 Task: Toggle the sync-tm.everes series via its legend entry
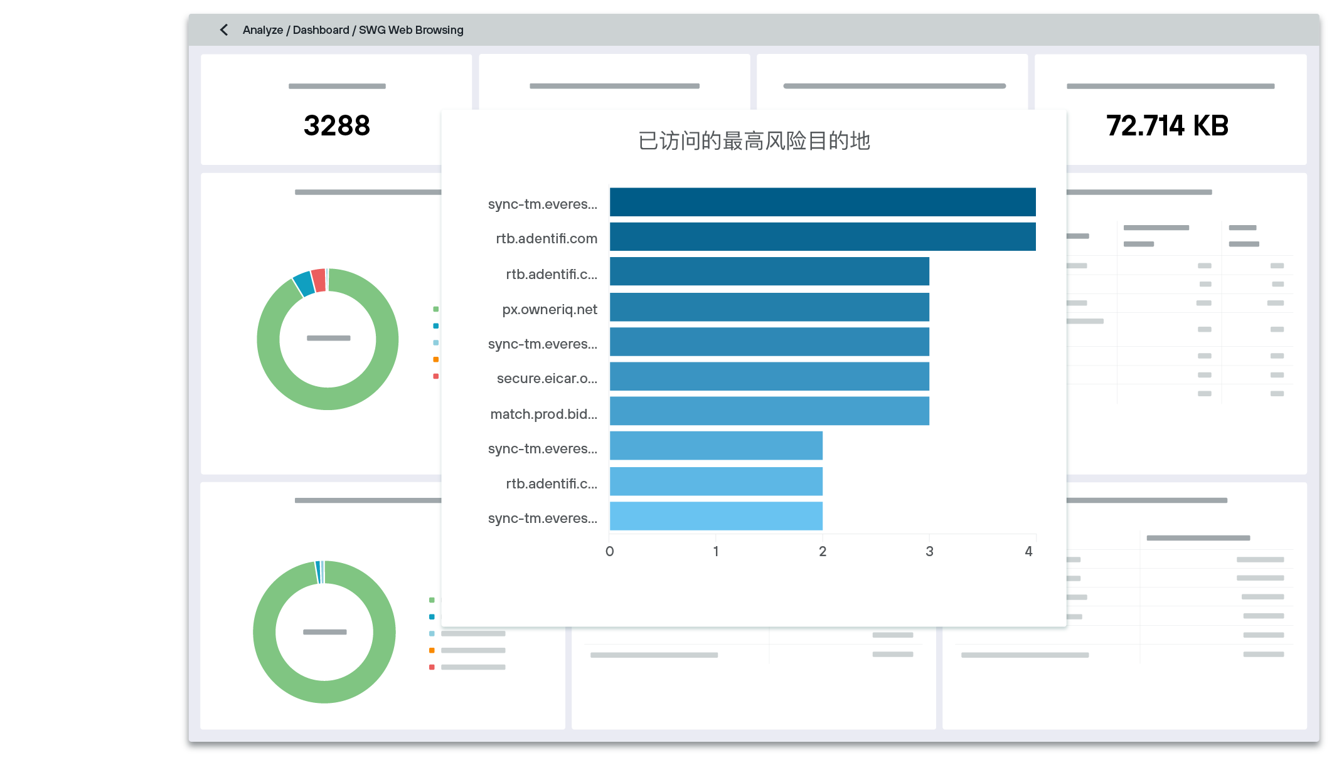pos(542,203)
